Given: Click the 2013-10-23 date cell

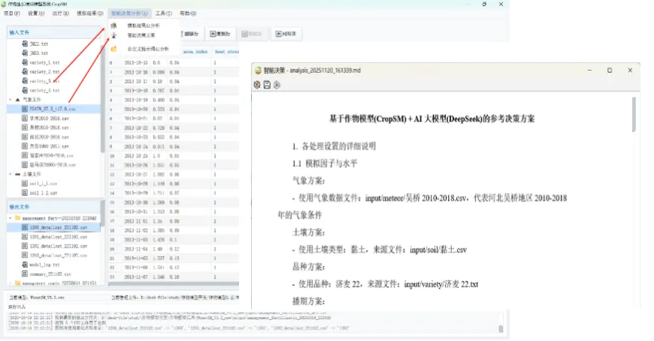Looking at the screenshot, I should pos(136,137).
